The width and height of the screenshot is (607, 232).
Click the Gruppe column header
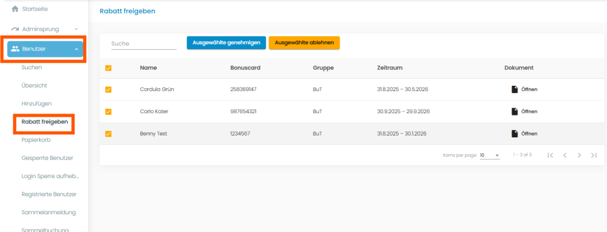[x=323, y=67]
